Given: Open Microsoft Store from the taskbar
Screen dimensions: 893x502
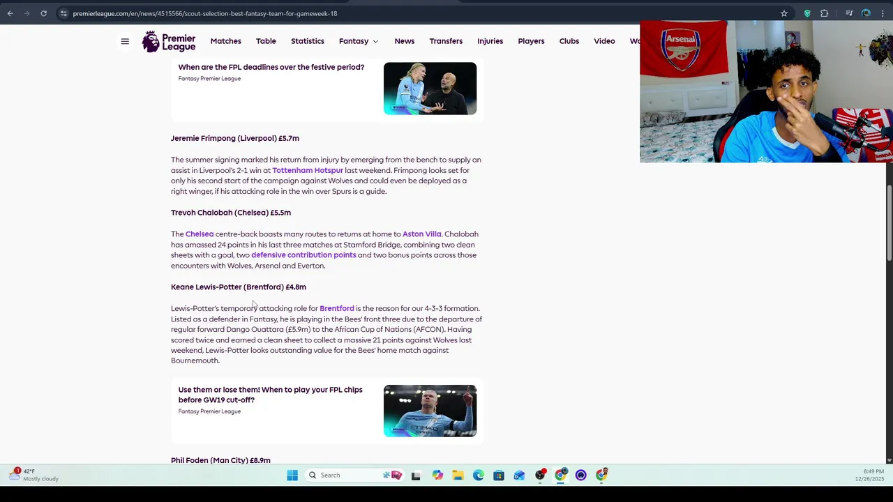Looking at the screenshot, I should pyautogui.click(x=499, y=476).
